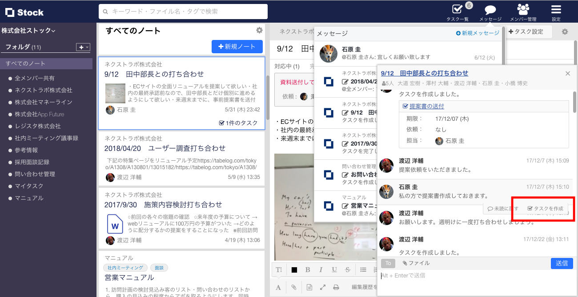Open the メンバー管理 member management icon
The height and width of the screenshot is (297, 578).
pos(523,11)
